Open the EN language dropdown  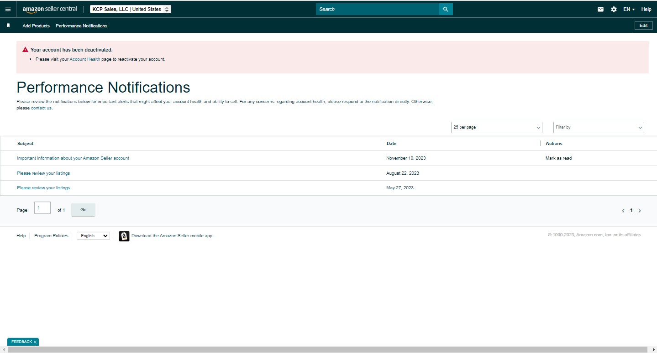click(629, 9)
